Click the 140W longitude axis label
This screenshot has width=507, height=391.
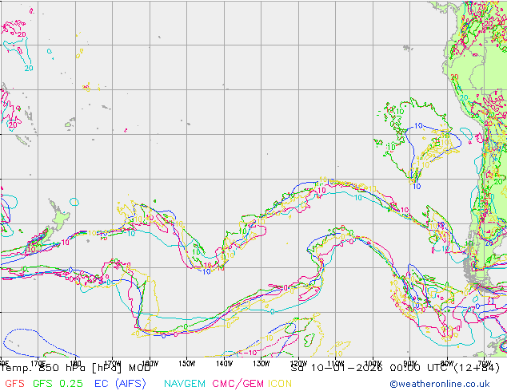click(224, 364)
